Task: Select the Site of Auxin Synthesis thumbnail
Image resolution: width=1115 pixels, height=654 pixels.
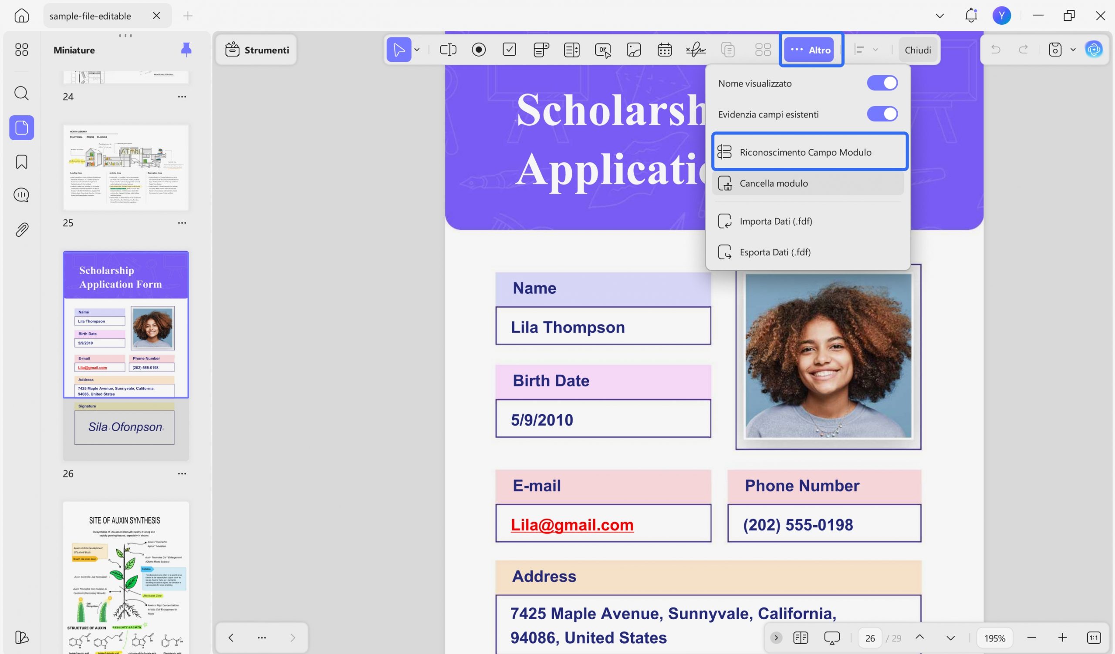Action: pyautogui.click(x=126, y=577)
